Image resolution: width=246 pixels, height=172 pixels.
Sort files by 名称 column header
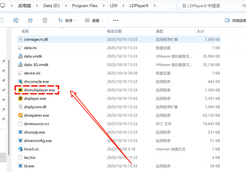25,31
